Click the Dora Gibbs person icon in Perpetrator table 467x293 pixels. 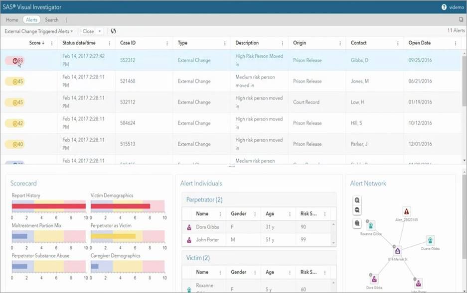[x=189, y=227]
